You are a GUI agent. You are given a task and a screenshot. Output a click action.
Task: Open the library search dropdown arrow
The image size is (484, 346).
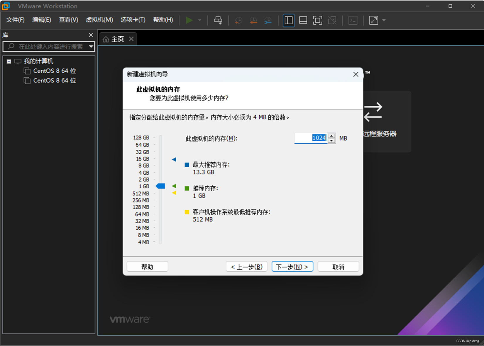click(91, 46)
